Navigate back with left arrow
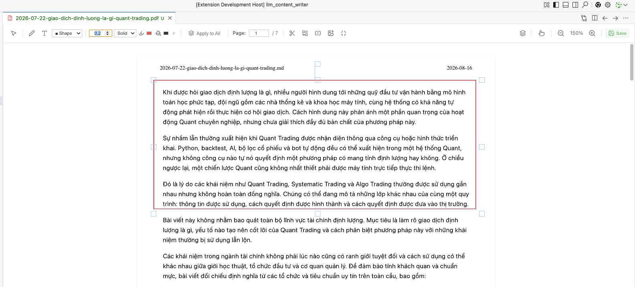This screenshot has height=287, width=635. [605, 18]
